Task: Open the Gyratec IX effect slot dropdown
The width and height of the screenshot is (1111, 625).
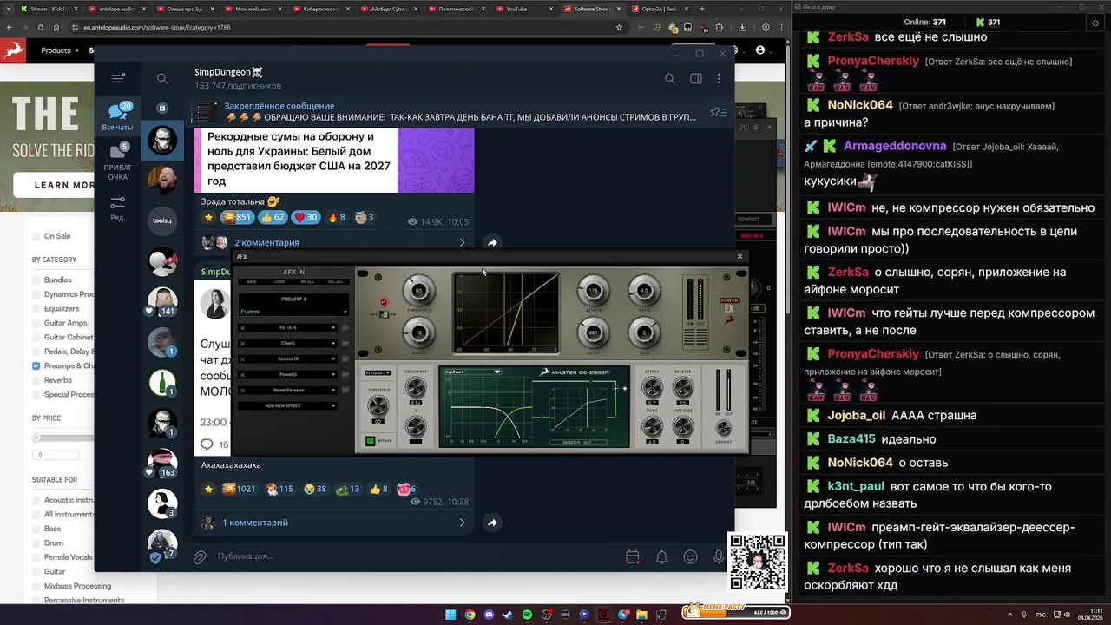Action: pyautogui.click(x=287, y=359)
